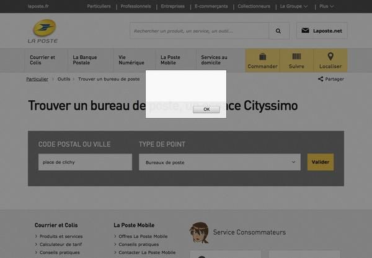Expand the Le Groupe dropdown
Screen dimensions: 372x258
[x=293, y=6]
